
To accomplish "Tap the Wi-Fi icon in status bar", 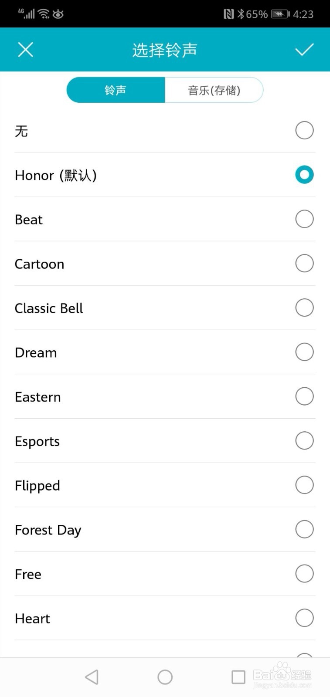I will pyautogui.click(x=44, y=14).
